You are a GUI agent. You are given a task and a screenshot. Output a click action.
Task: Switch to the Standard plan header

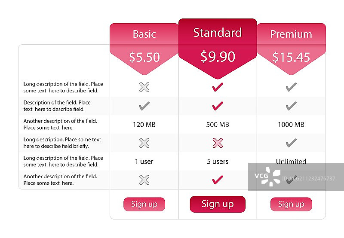pyautogui.click(x=218, y=33)
